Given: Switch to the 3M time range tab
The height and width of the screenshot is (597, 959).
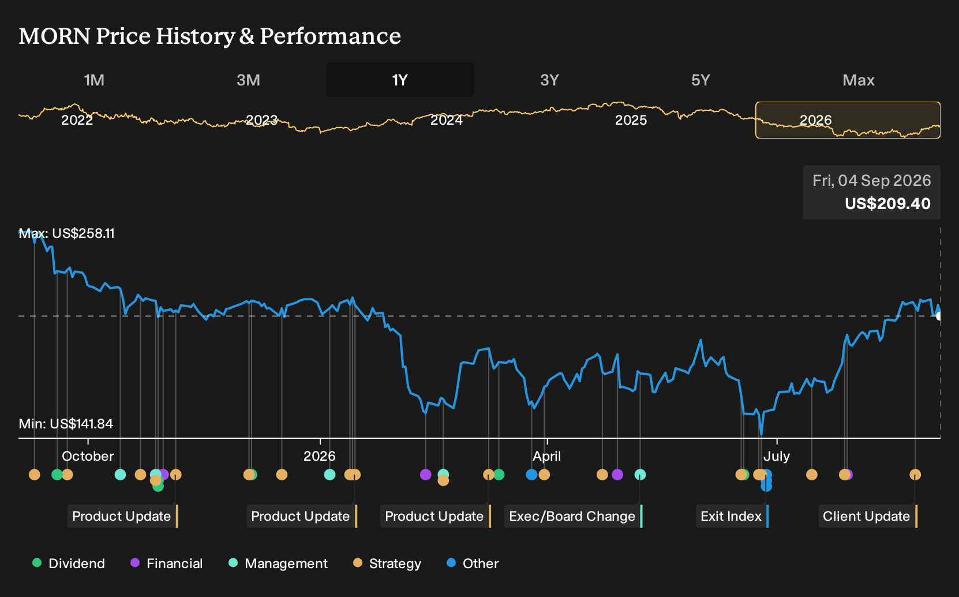Looking at the screenshot, I should tap(248, 80).
